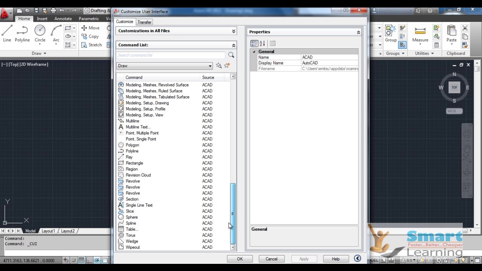The image size is (482, 271).
Task: Switch to the Customize tab
Action: pos(124,22)
